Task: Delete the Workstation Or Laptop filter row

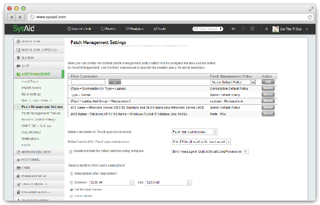Action: (268, 88)
